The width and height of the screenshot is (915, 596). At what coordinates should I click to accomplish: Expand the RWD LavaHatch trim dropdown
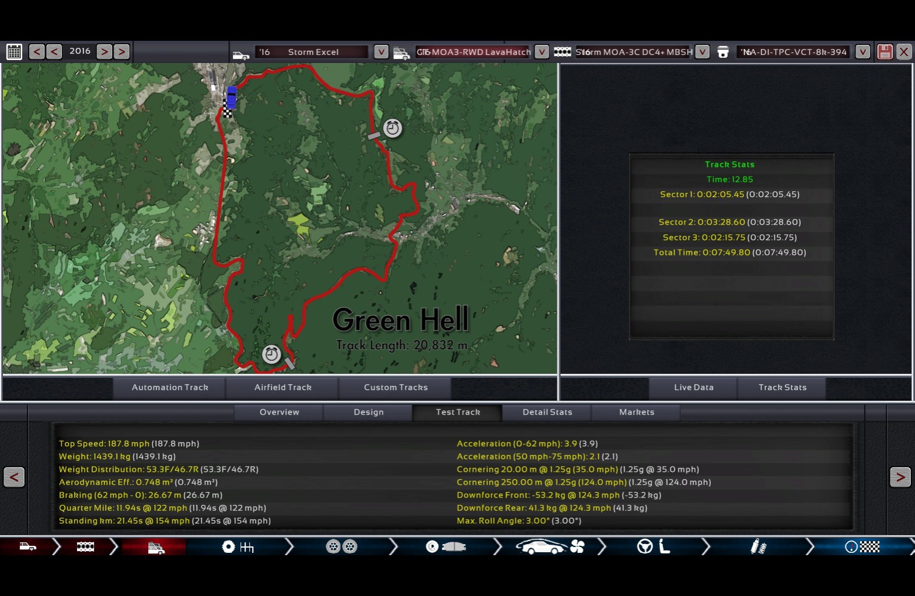pyautogui.click(x=542, y=52)
